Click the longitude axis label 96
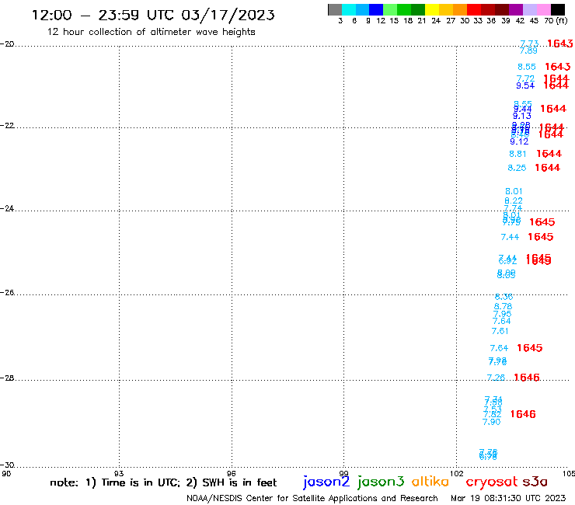The image size is (575, 505). (232, 474)
